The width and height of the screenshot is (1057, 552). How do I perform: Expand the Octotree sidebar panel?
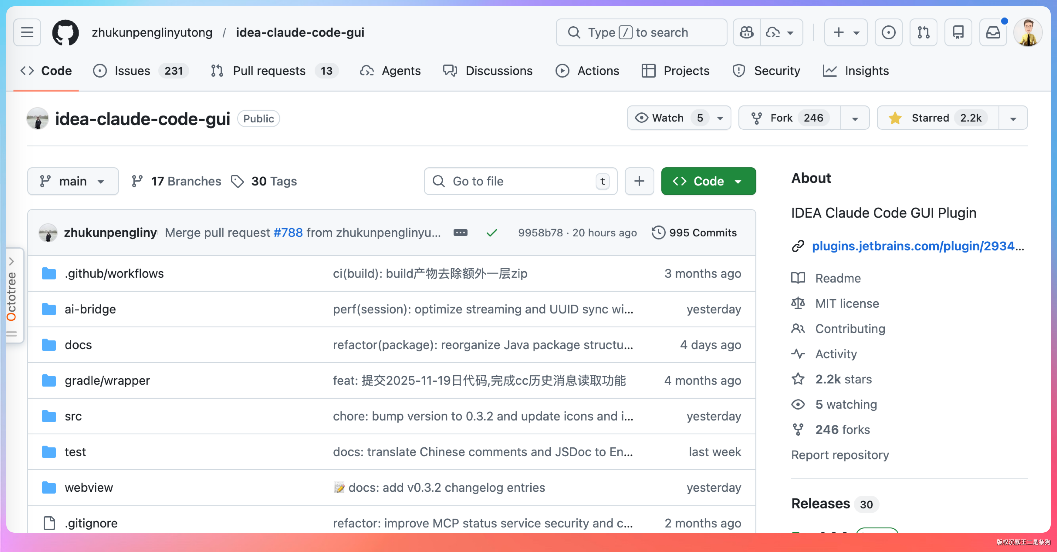click(11, 261)
